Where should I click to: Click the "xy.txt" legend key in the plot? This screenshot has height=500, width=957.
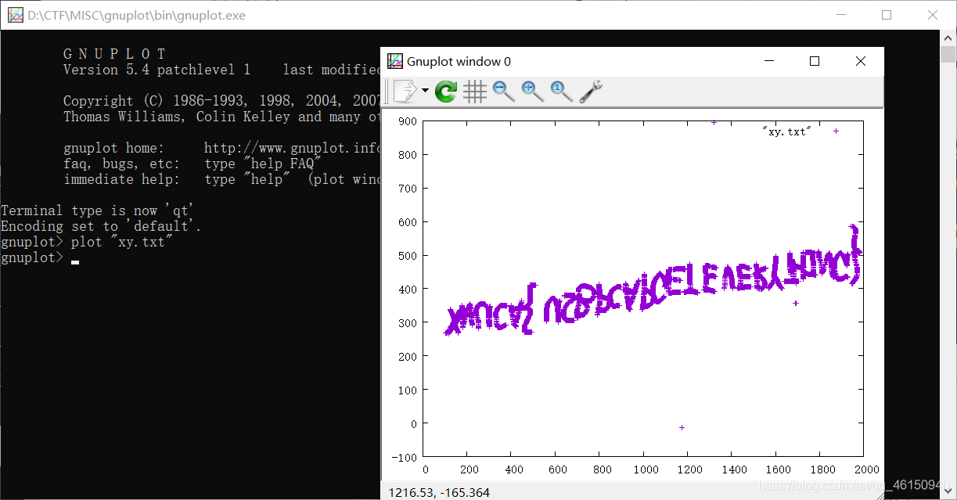[787, 131]
